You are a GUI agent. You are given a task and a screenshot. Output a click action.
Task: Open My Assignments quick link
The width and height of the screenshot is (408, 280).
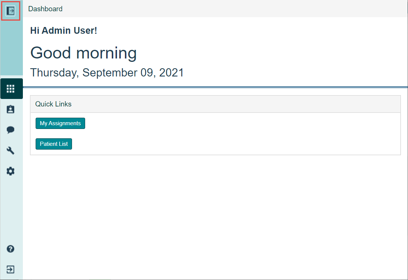pyautogui.click(x=60, y=123)
